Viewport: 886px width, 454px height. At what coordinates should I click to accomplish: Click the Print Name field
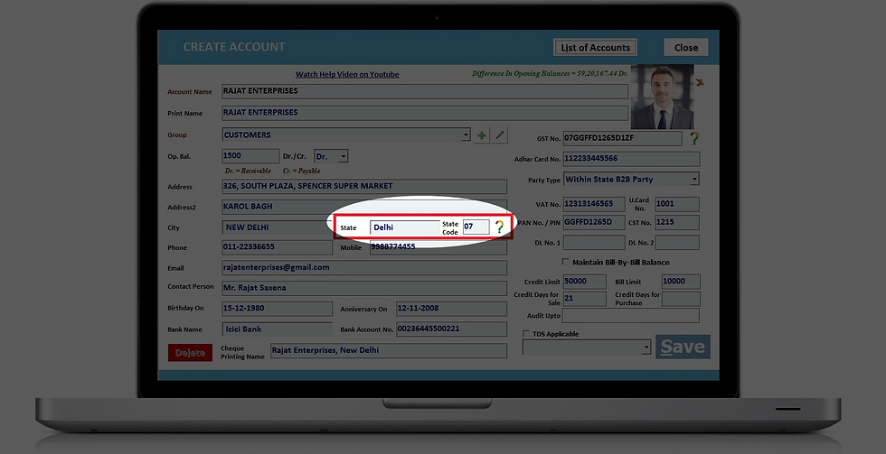(425, 113)
